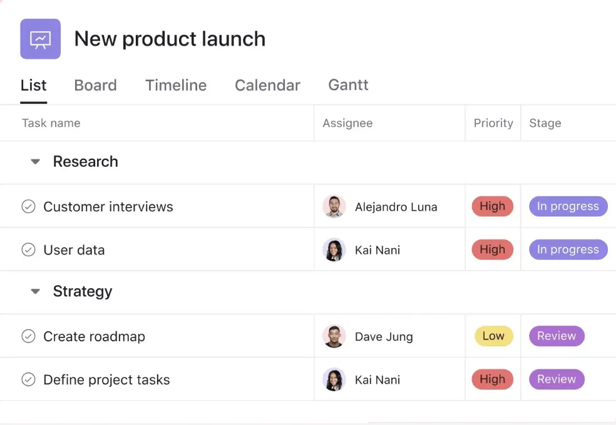The height and width of the screenshot is (425, 616).
Task: Collapse the Research section arrow
Action: [x=35, y=161]
